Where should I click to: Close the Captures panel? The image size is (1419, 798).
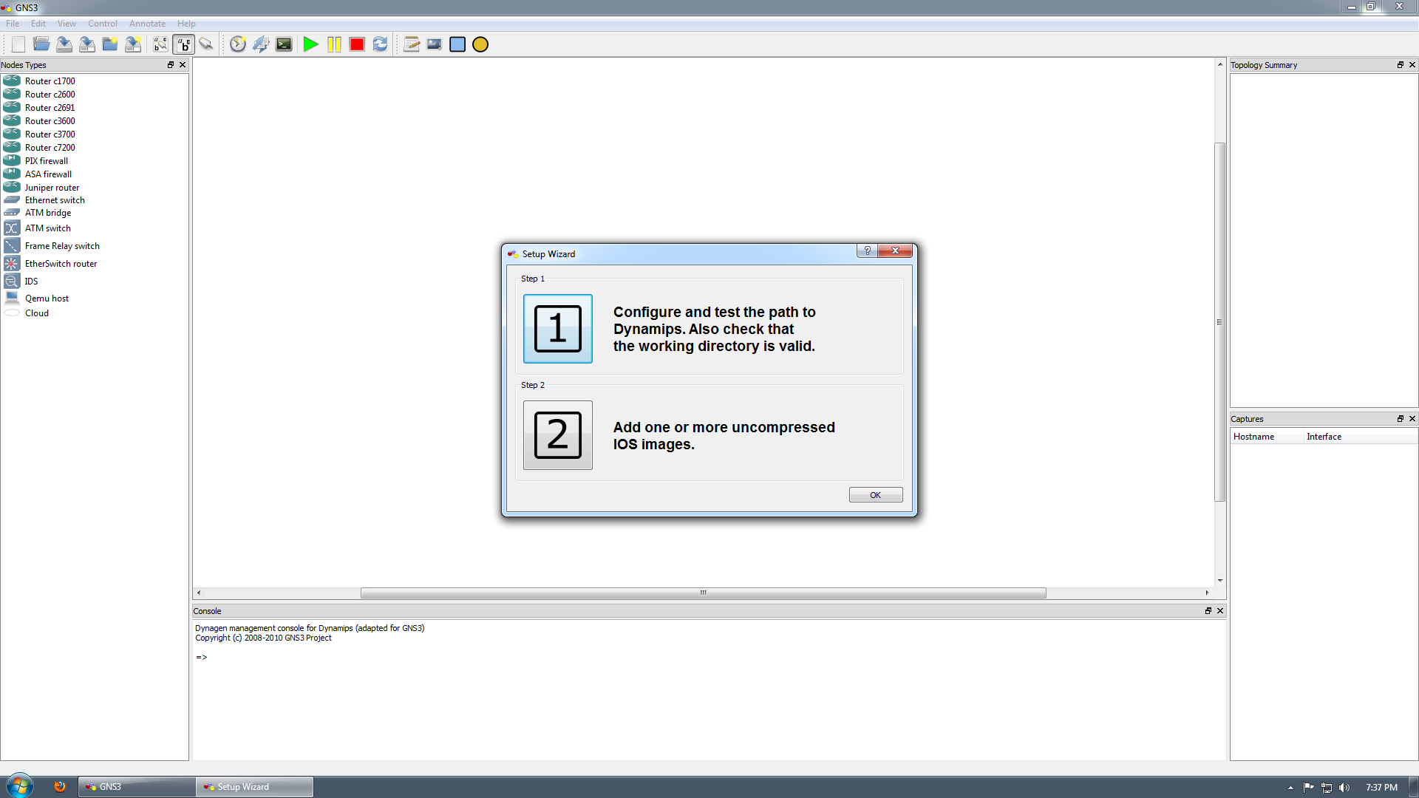click(x=1412, y=419)
